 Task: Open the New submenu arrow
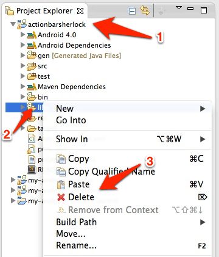coord(203,109)
